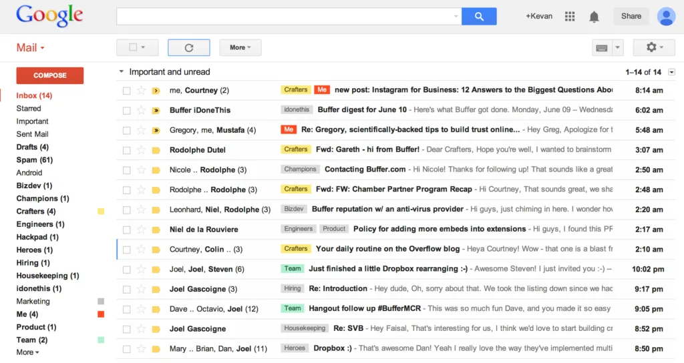Star the Buffer iDoneThis email
684x363 pixels.
[x=141, y=110]
